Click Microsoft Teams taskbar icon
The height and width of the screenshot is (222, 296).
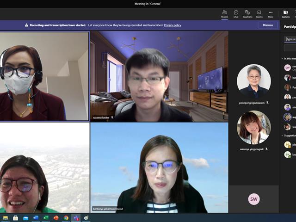pos(76,218)
